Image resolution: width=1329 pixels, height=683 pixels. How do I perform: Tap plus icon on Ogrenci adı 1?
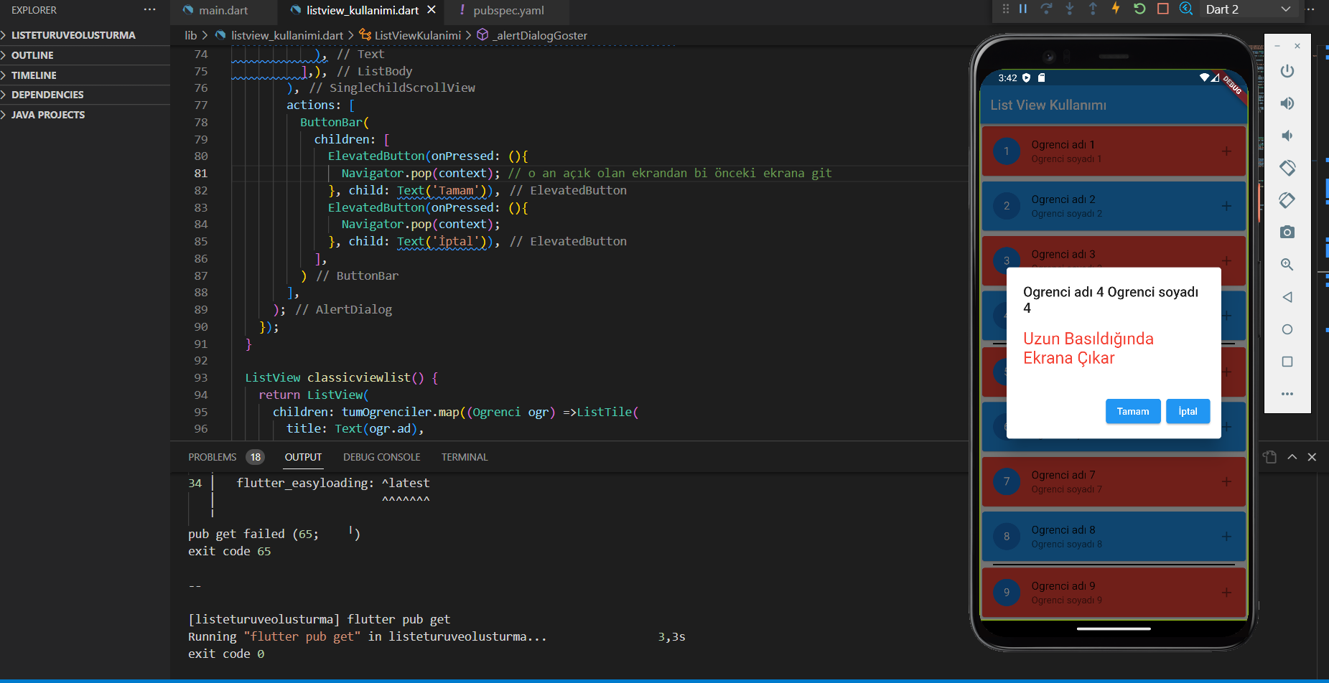click(1226, 151)
